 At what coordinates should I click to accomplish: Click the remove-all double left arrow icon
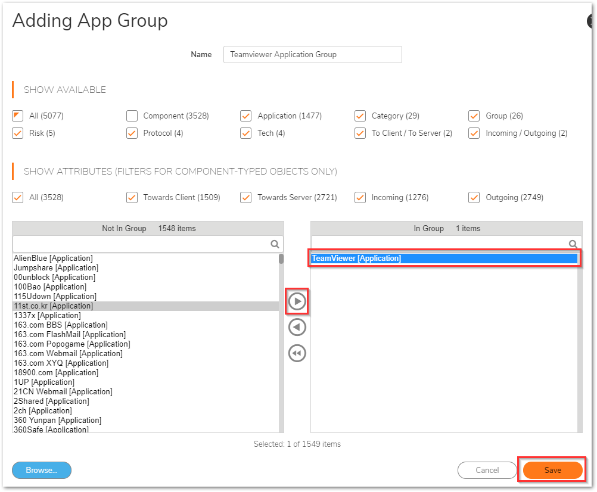[x=297, y=353]
